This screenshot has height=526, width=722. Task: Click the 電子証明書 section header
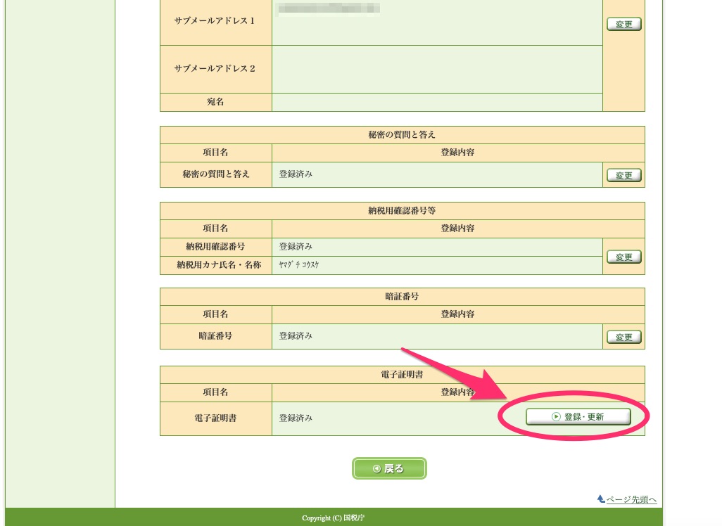pyautogui.click(x=402, y=375)
